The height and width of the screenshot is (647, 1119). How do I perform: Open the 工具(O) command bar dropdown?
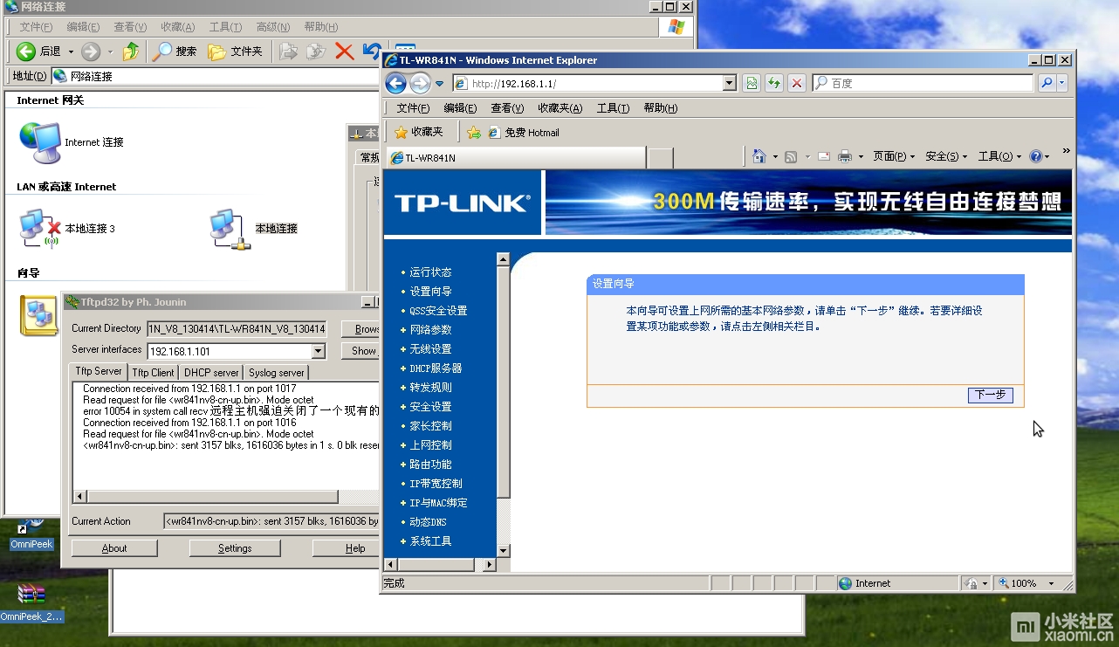[999, 156]
